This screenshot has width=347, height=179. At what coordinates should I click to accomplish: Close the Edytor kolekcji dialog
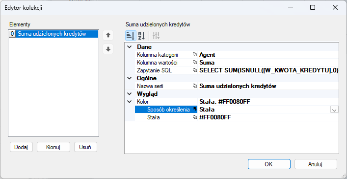pos(335,8)
